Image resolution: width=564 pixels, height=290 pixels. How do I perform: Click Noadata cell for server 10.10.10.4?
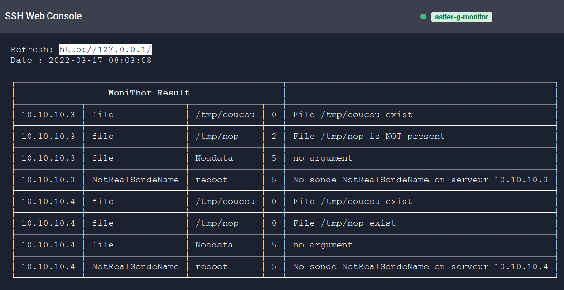point(214,245)
